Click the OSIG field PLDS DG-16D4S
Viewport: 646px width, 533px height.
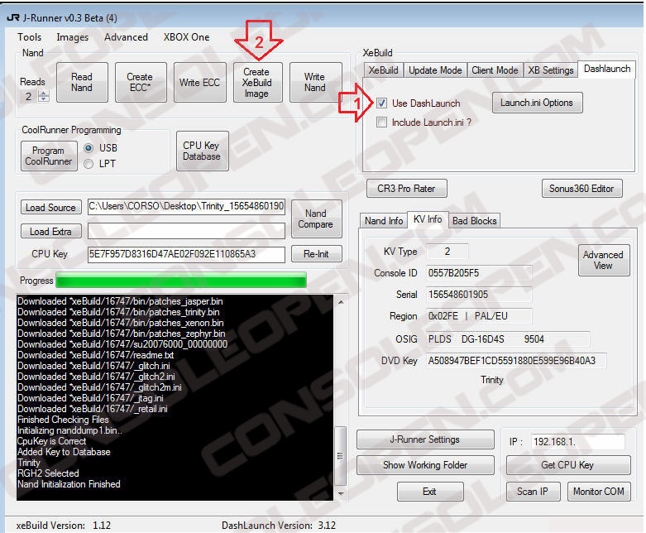[508, 339]
